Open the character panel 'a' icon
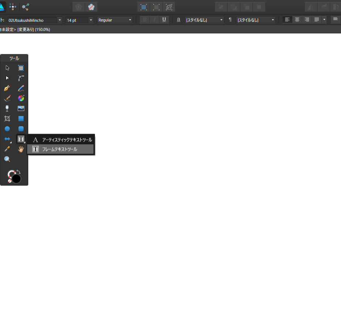This screenshot has height=328, width=341. [179, 20]
